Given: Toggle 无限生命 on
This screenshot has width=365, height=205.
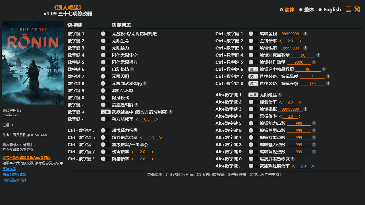Looking at the screenshot, I should [105, 41].
